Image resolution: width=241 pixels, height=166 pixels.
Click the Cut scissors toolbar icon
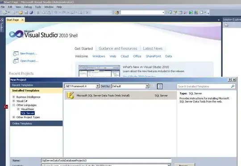coord(38,12)
